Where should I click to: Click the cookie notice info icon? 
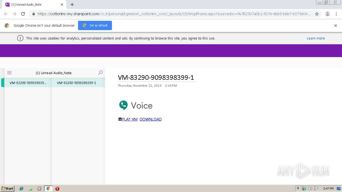click(x=20, y=38)
